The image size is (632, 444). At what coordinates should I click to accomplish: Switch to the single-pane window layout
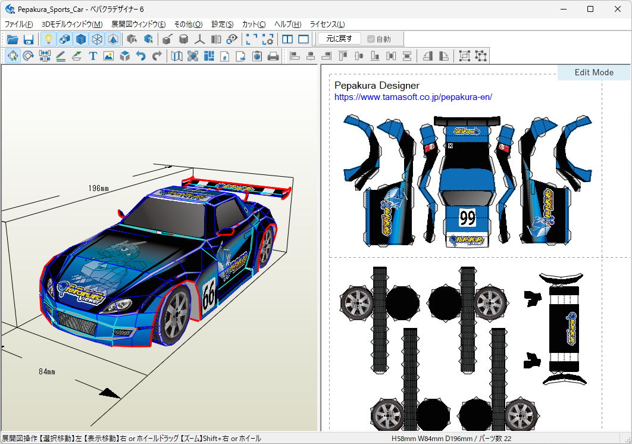point(304,39)
